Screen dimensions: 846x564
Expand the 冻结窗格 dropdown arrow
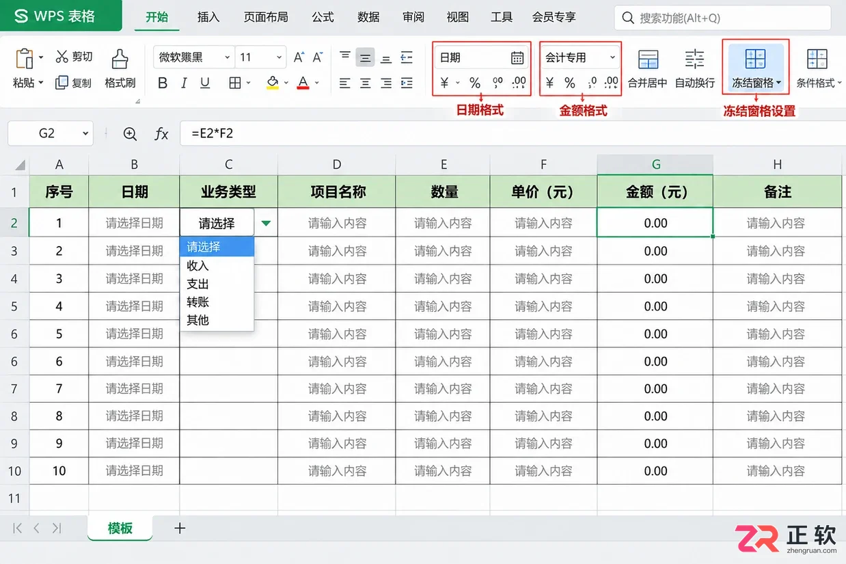pyautogui.click(x=779, y=83)
